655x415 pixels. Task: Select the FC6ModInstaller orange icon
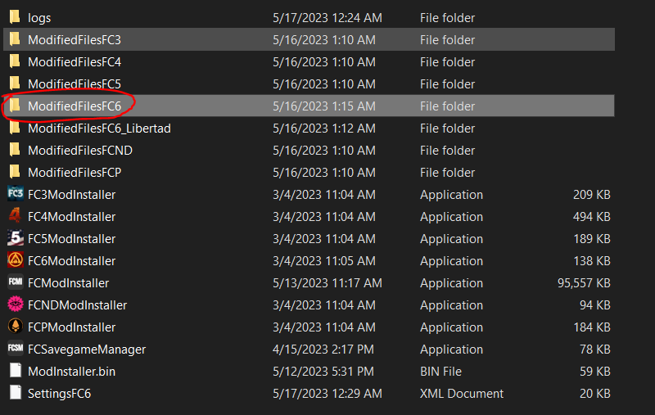[x=15, y=260]
